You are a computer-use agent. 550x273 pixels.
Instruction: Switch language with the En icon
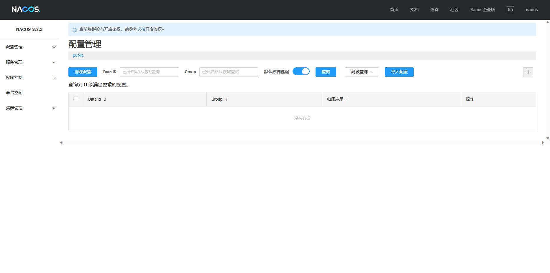(510, 10)
